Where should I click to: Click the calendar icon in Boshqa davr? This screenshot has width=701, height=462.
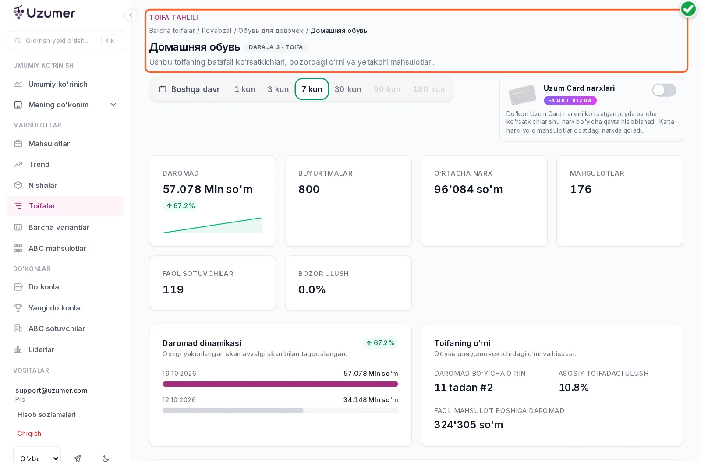(x=163, y=89)
